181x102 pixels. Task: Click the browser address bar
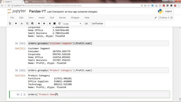(76, 6)
